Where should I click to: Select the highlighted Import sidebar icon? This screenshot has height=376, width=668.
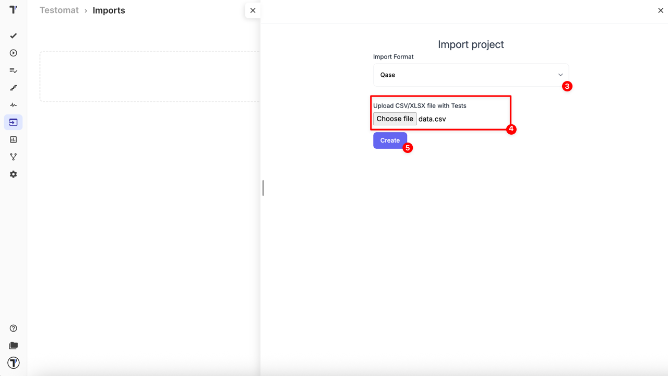(13, 122)
